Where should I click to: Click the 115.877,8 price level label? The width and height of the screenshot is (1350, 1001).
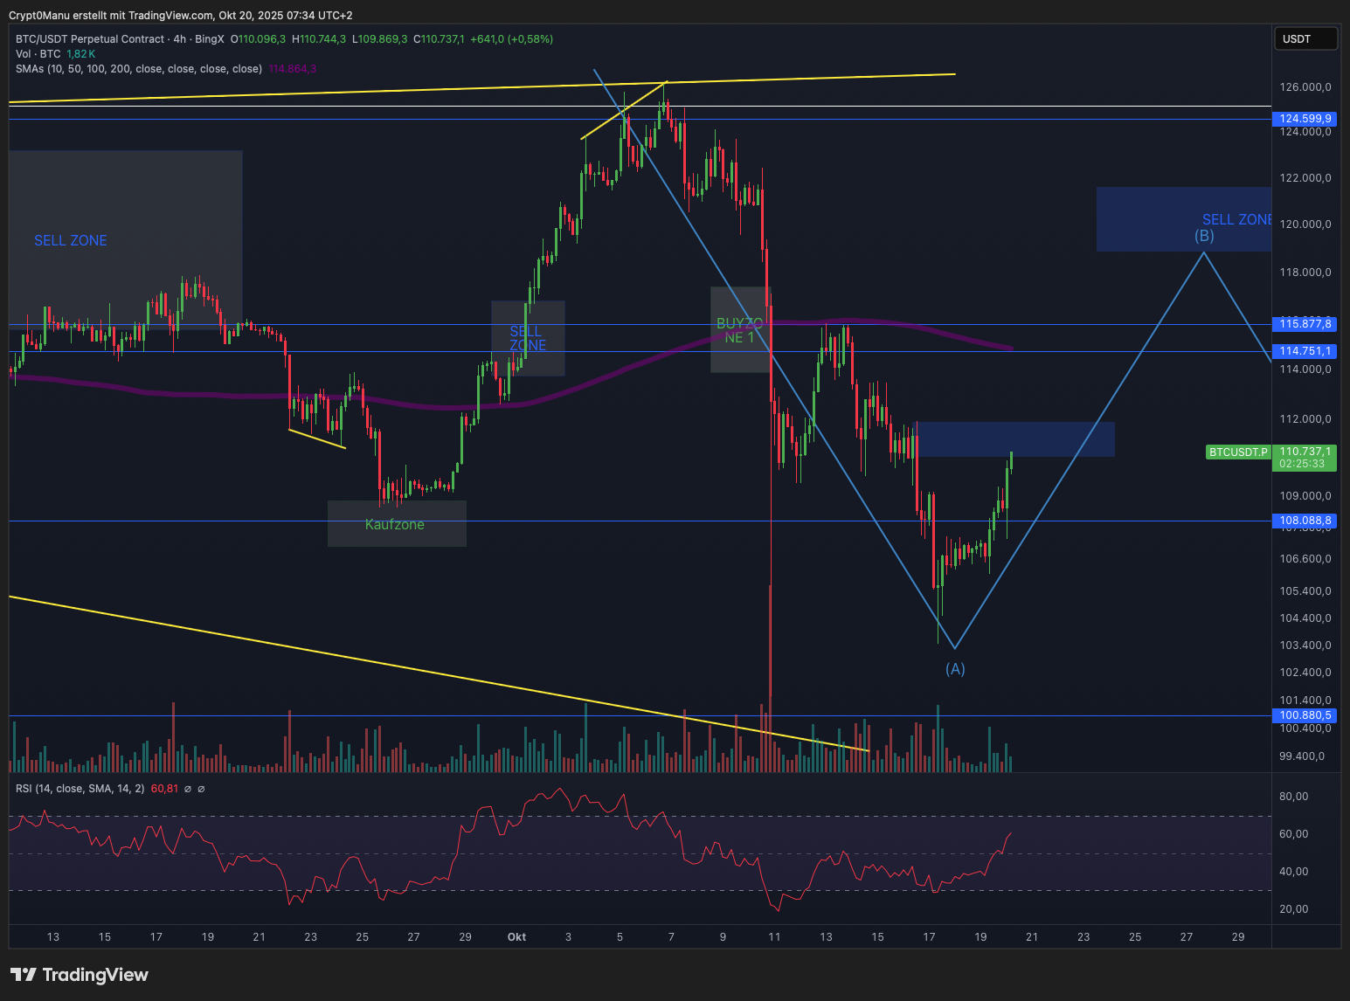click(x=1305, y=324)
